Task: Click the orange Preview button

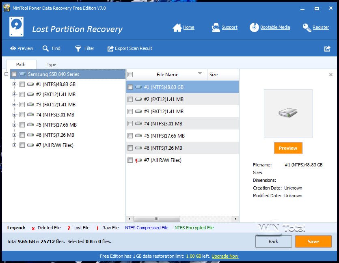Action: tap(288, 148)
